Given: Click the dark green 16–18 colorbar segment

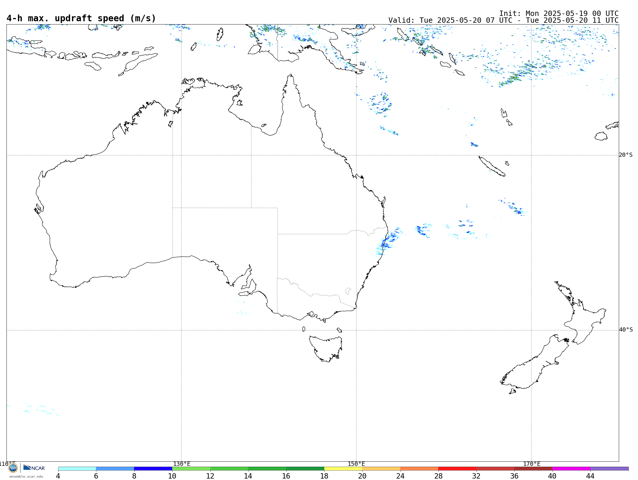Looking at the screenshot, I should (305, 468).
